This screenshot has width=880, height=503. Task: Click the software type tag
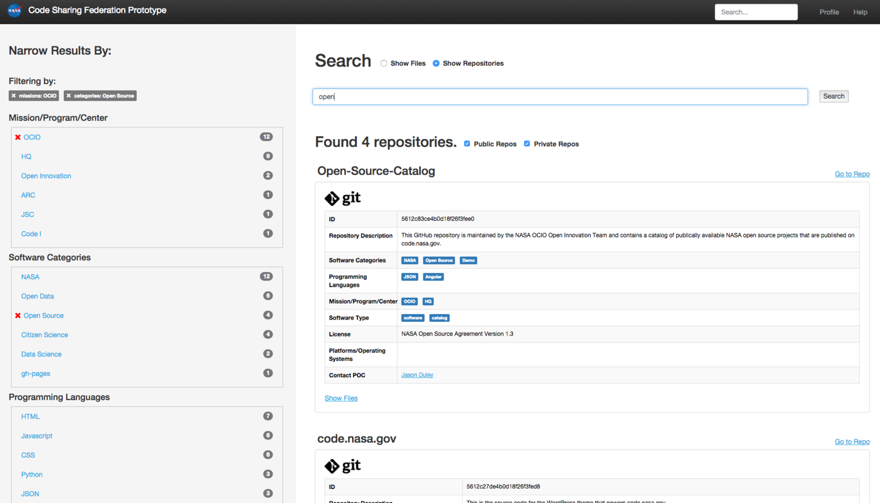click(x=413, y=318)
